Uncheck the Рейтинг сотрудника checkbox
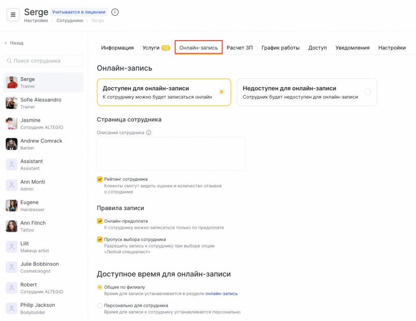 100,179
